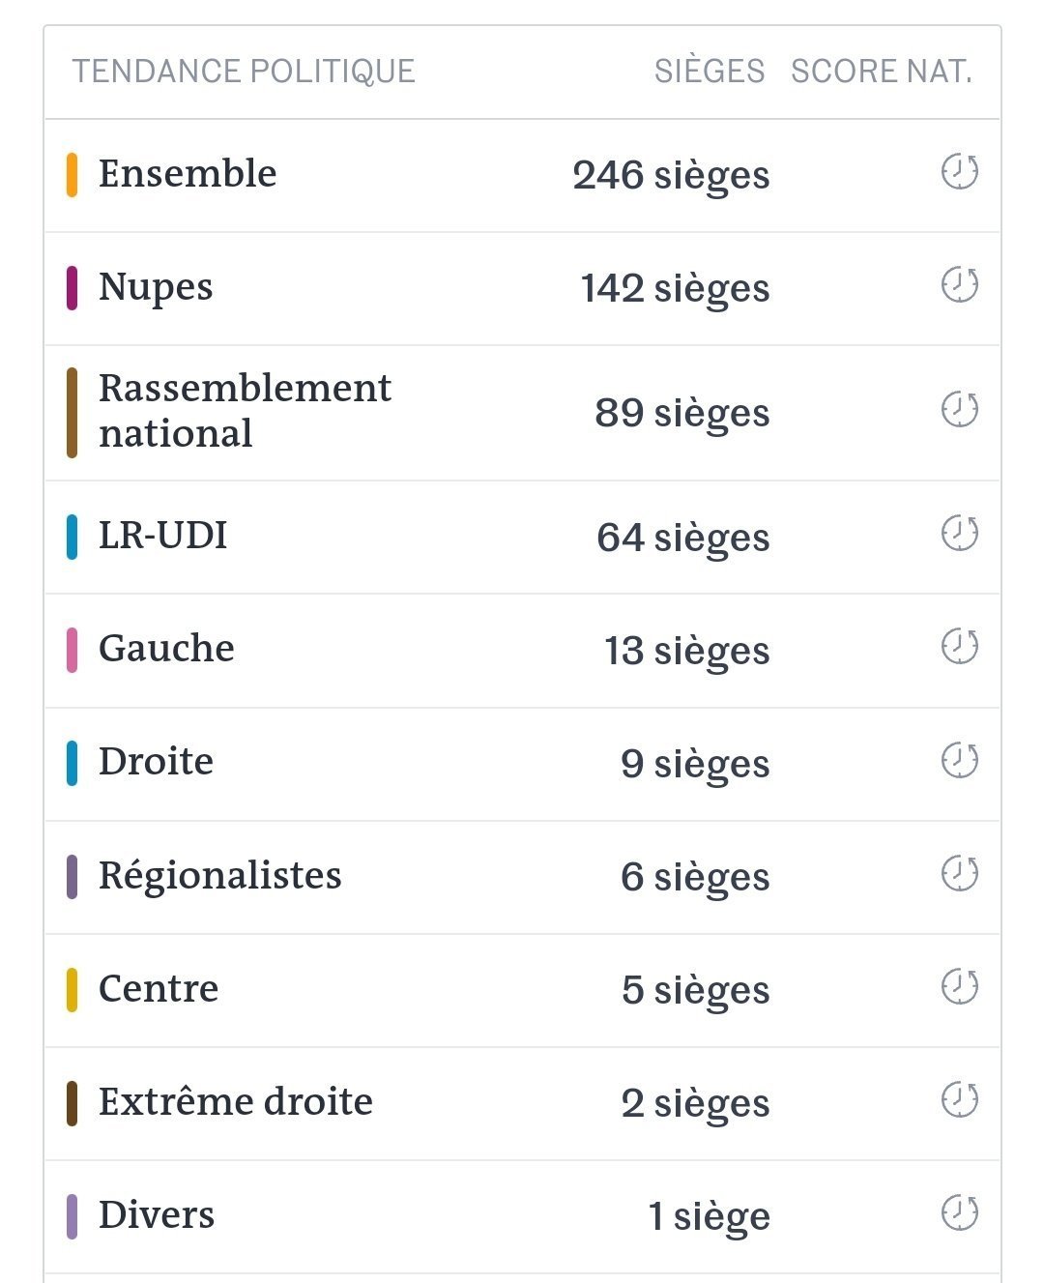Click the "246 sièges" value
The width and height of the screenshot is (1044, 1283).
pyautogui.click(x=671, y=176)
